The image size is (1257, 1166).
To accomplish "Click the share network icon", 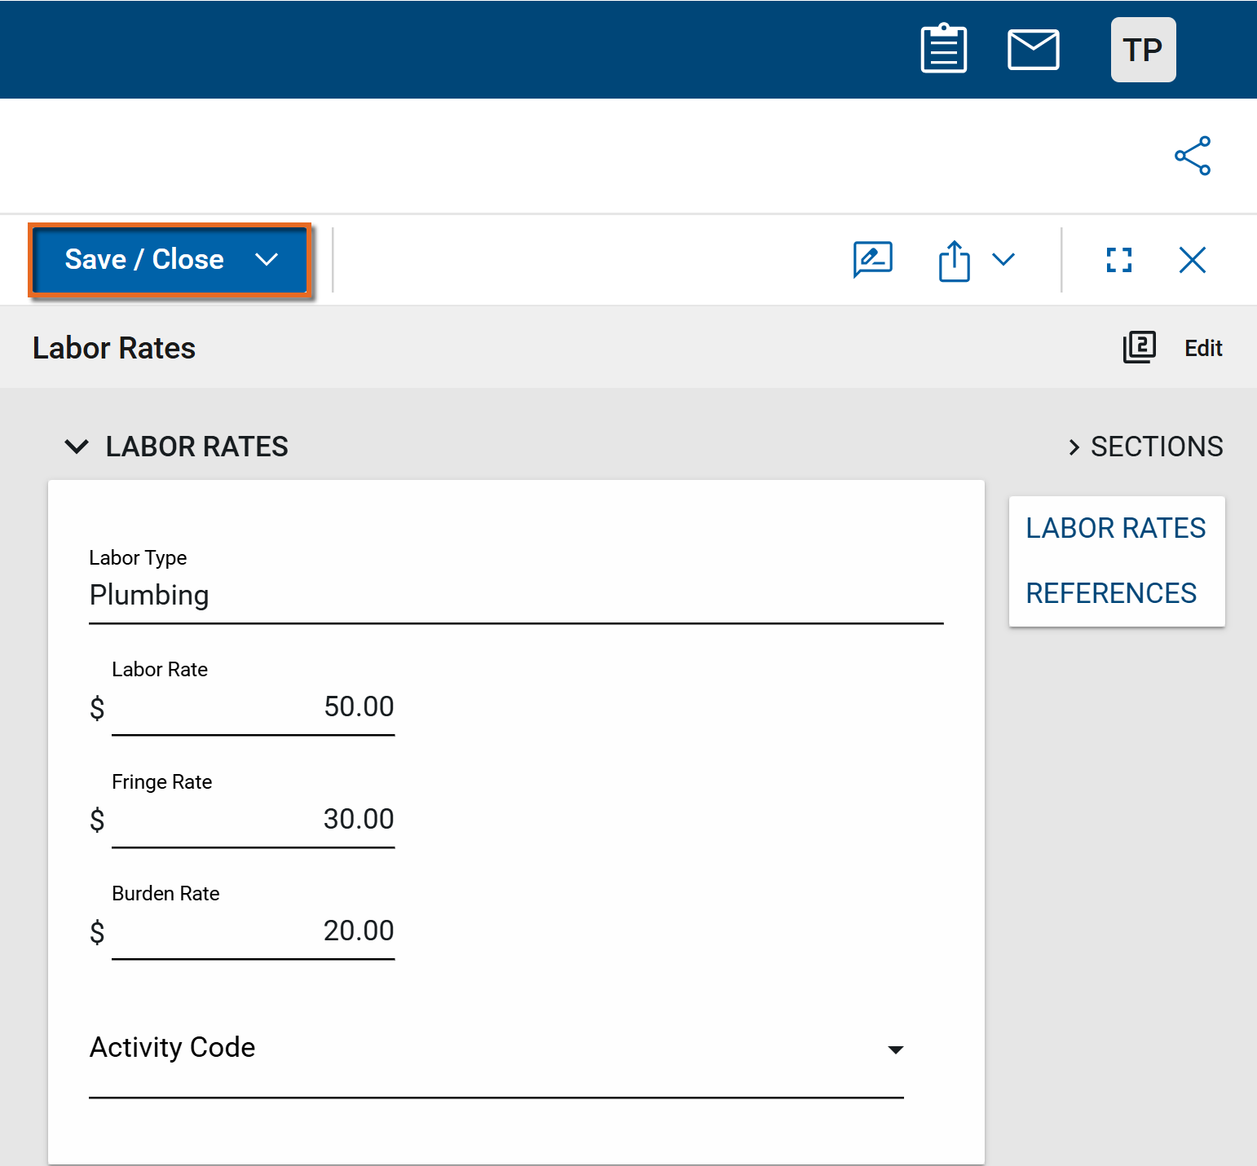I will click(1192, 156).
